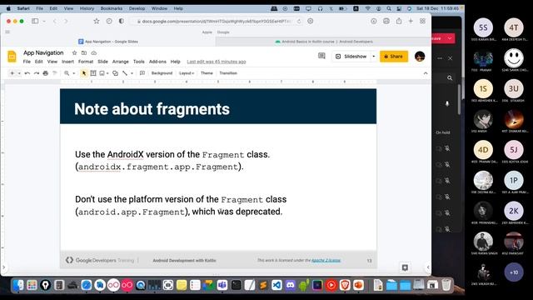
Task: Open the comment history icon
Action: [321, 56]
